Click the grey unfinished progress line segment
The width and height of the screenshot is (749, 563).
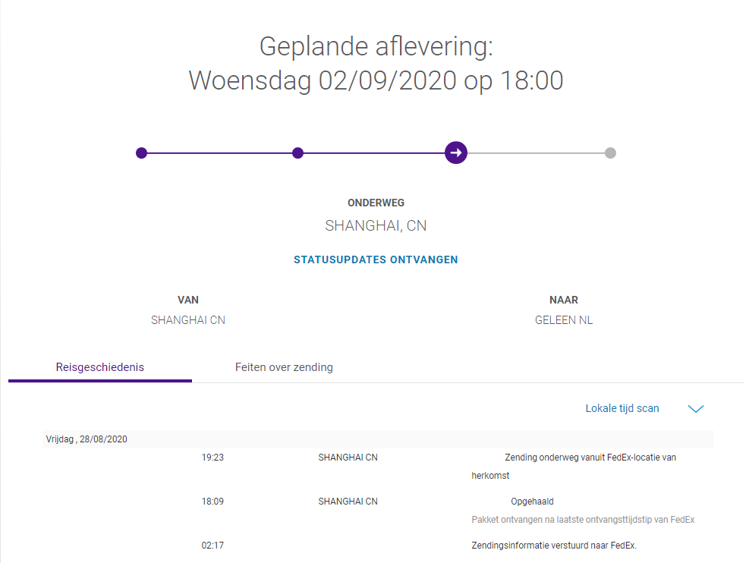[x=535, y=153]
